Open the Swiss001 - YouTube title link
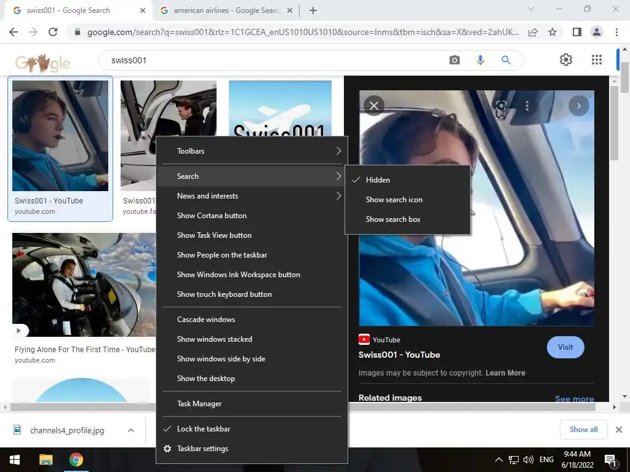Screen dimensions: 630x472 (399, 355)
